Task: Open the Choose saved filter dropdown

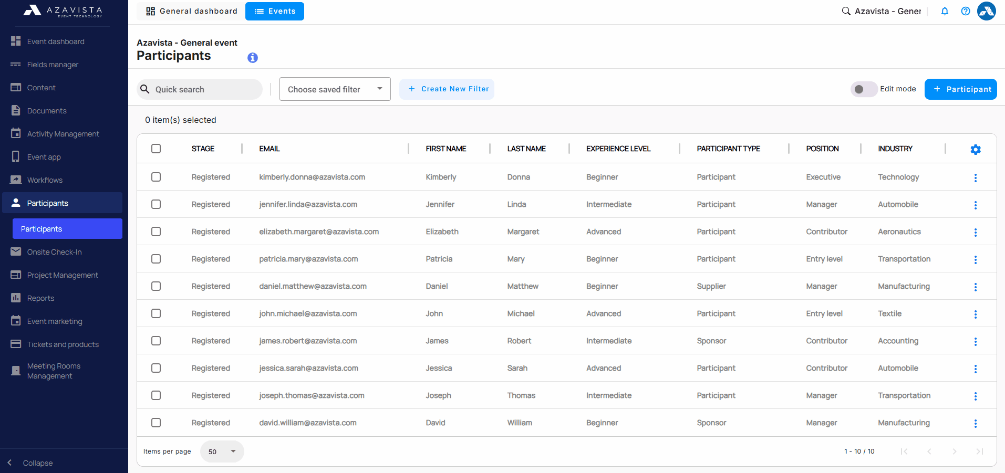Action: (x=335, y=89)
